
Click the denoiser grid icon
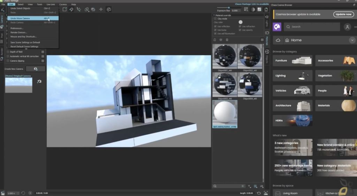pos(259,9)
